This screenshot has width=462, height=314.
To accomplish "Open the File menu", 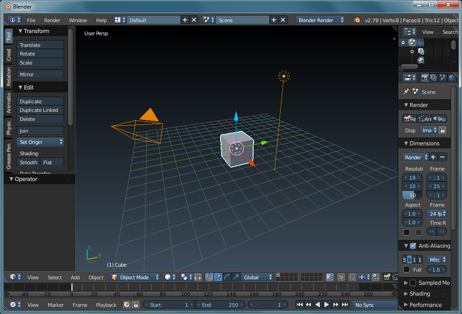I will pos(31,20).
